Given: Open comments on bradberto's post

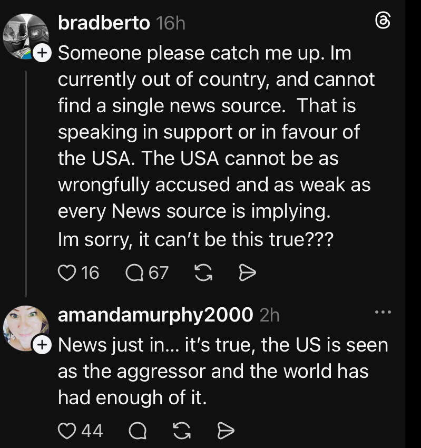Looking at the screenshot, I should coord(134,272).
